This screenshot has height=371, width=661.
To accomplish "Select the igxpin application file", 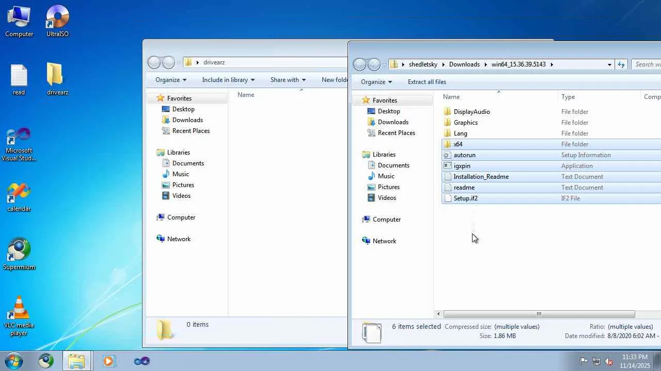I will 551,166.
